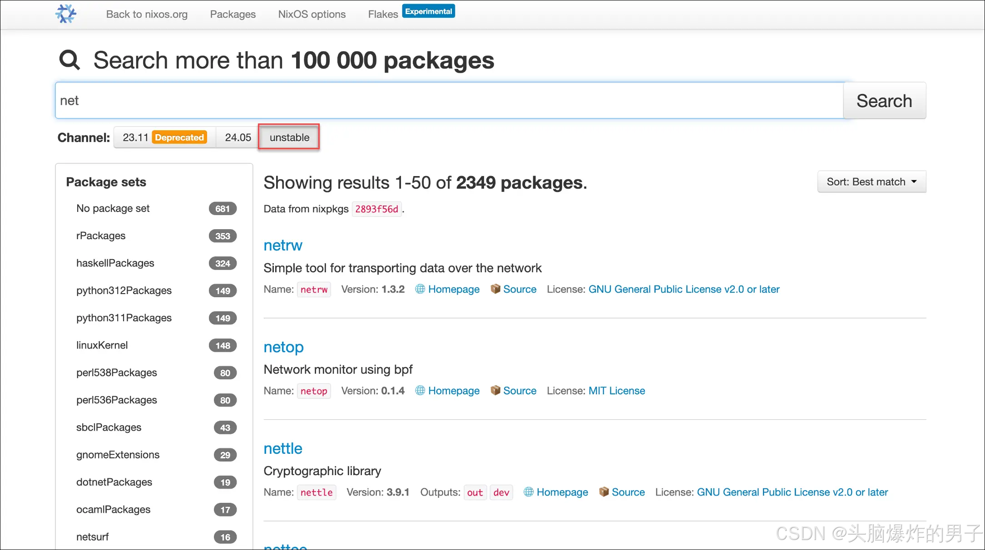Open the NixOS options tab
This screenshot has width=985, height=550.
click(x=312, y=14)
